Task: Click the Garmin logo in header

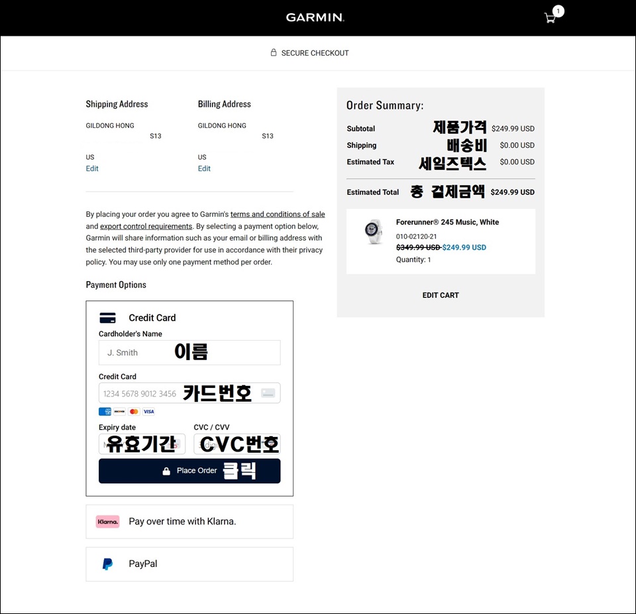Action: [315, 17]
